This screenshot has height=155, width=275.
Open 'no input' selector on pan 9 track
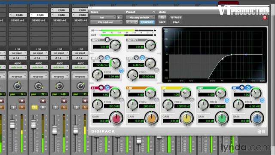[18, 53]
